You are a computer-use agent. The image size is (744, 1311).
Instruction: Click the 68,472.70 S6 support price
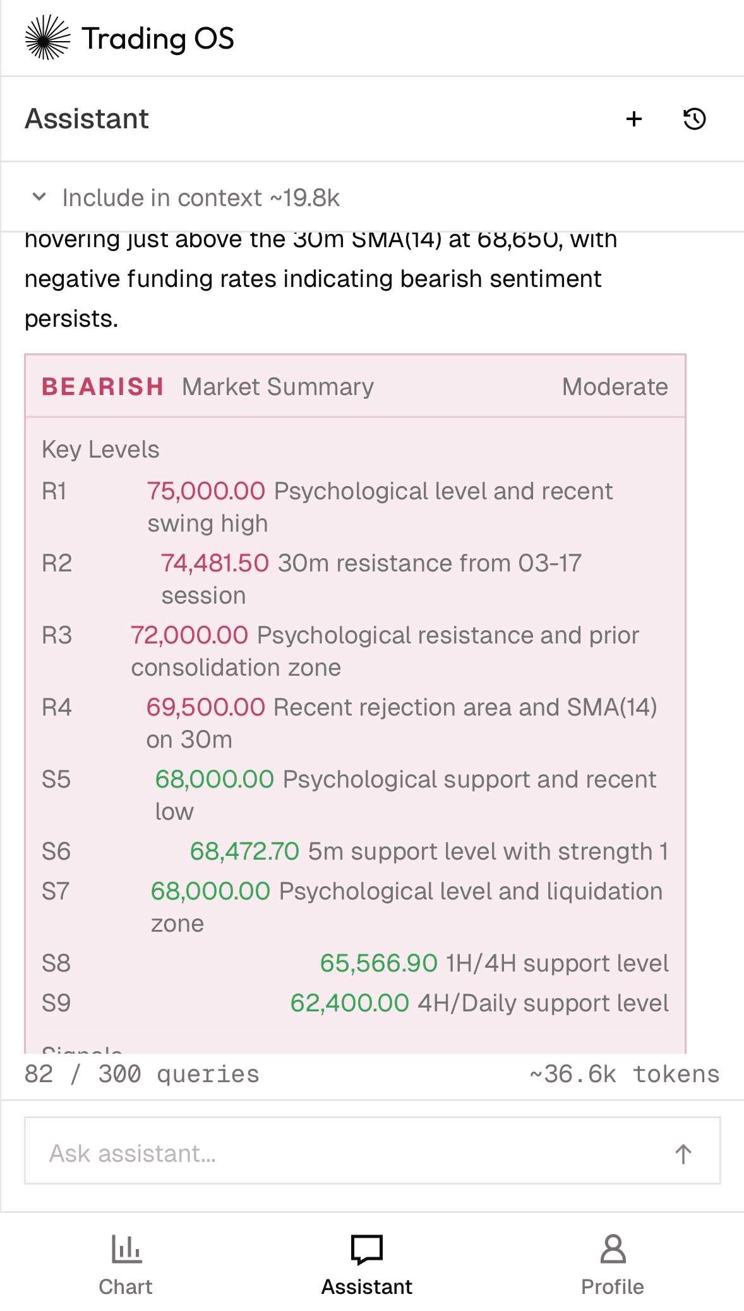pyautogui.click(x=244, y=851)
